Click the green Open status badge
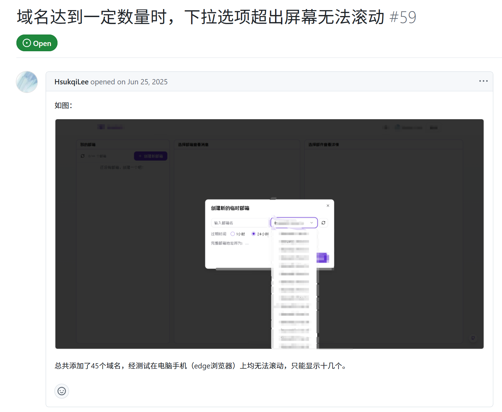Screen dimensions: 502x412 click(37, 43)
